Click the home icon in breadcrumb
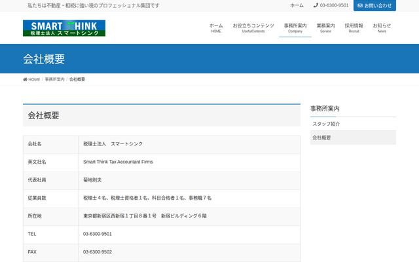419x262 pixels. [25, 79]
